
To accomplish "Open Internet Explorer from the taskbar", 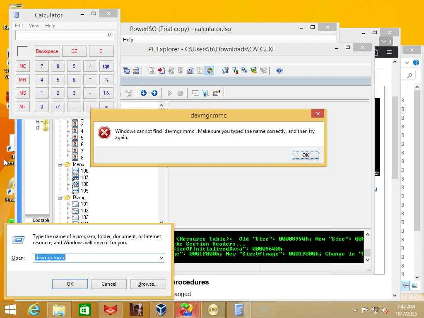I will [34, 310].
